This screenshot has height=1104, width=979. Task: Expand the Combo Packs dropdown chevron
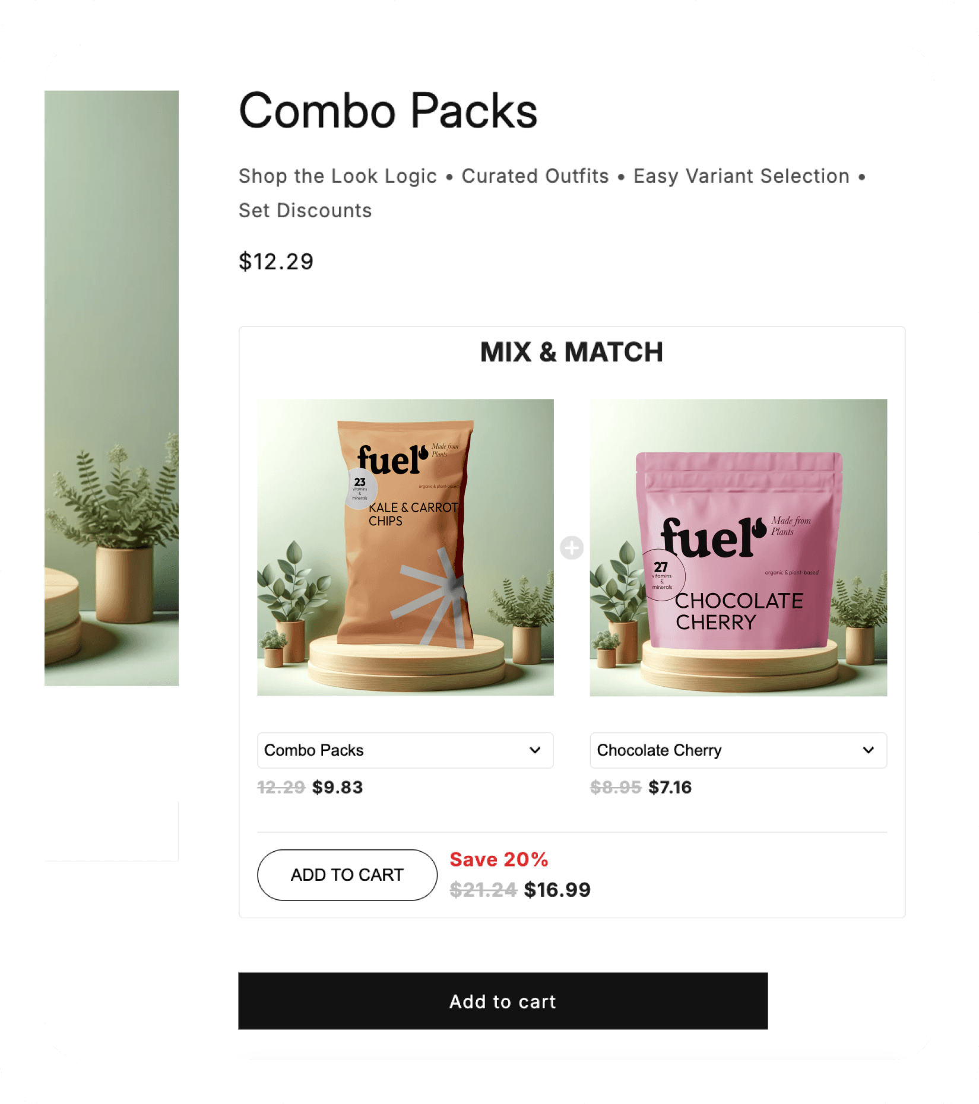(535, 750)
